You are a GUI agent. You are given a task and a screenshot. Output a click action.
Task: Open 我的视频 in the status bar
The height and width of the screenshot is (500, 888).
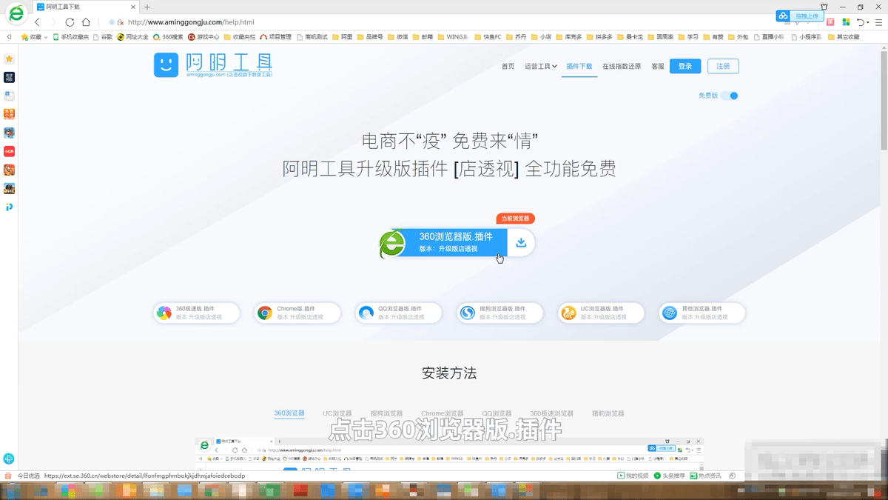[633, 476]
